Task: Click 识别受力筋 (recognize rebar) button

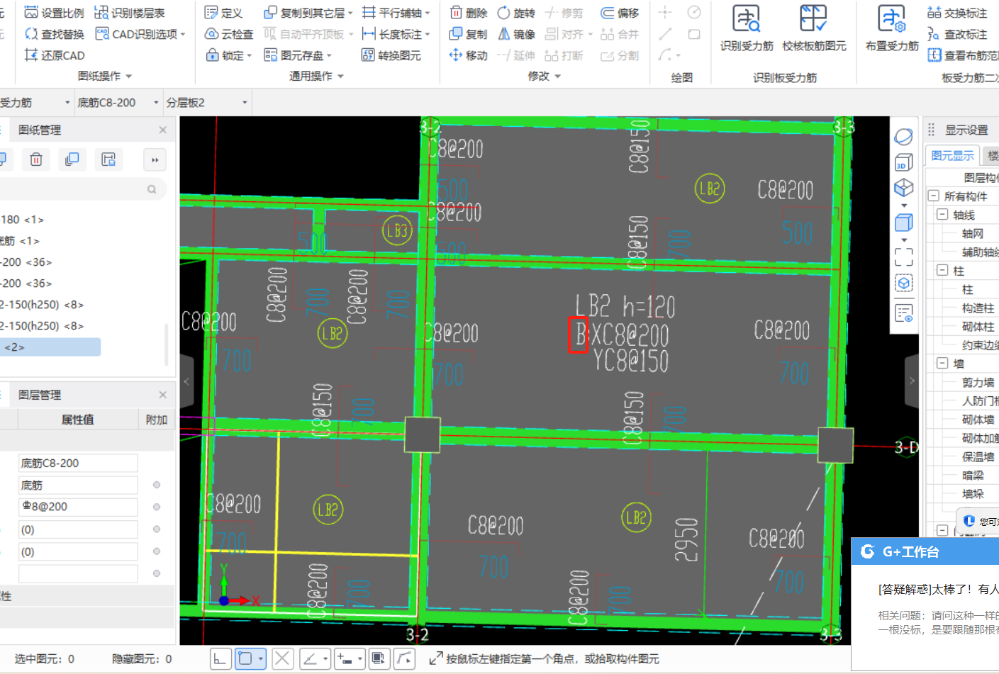Action: coord(747,28)
